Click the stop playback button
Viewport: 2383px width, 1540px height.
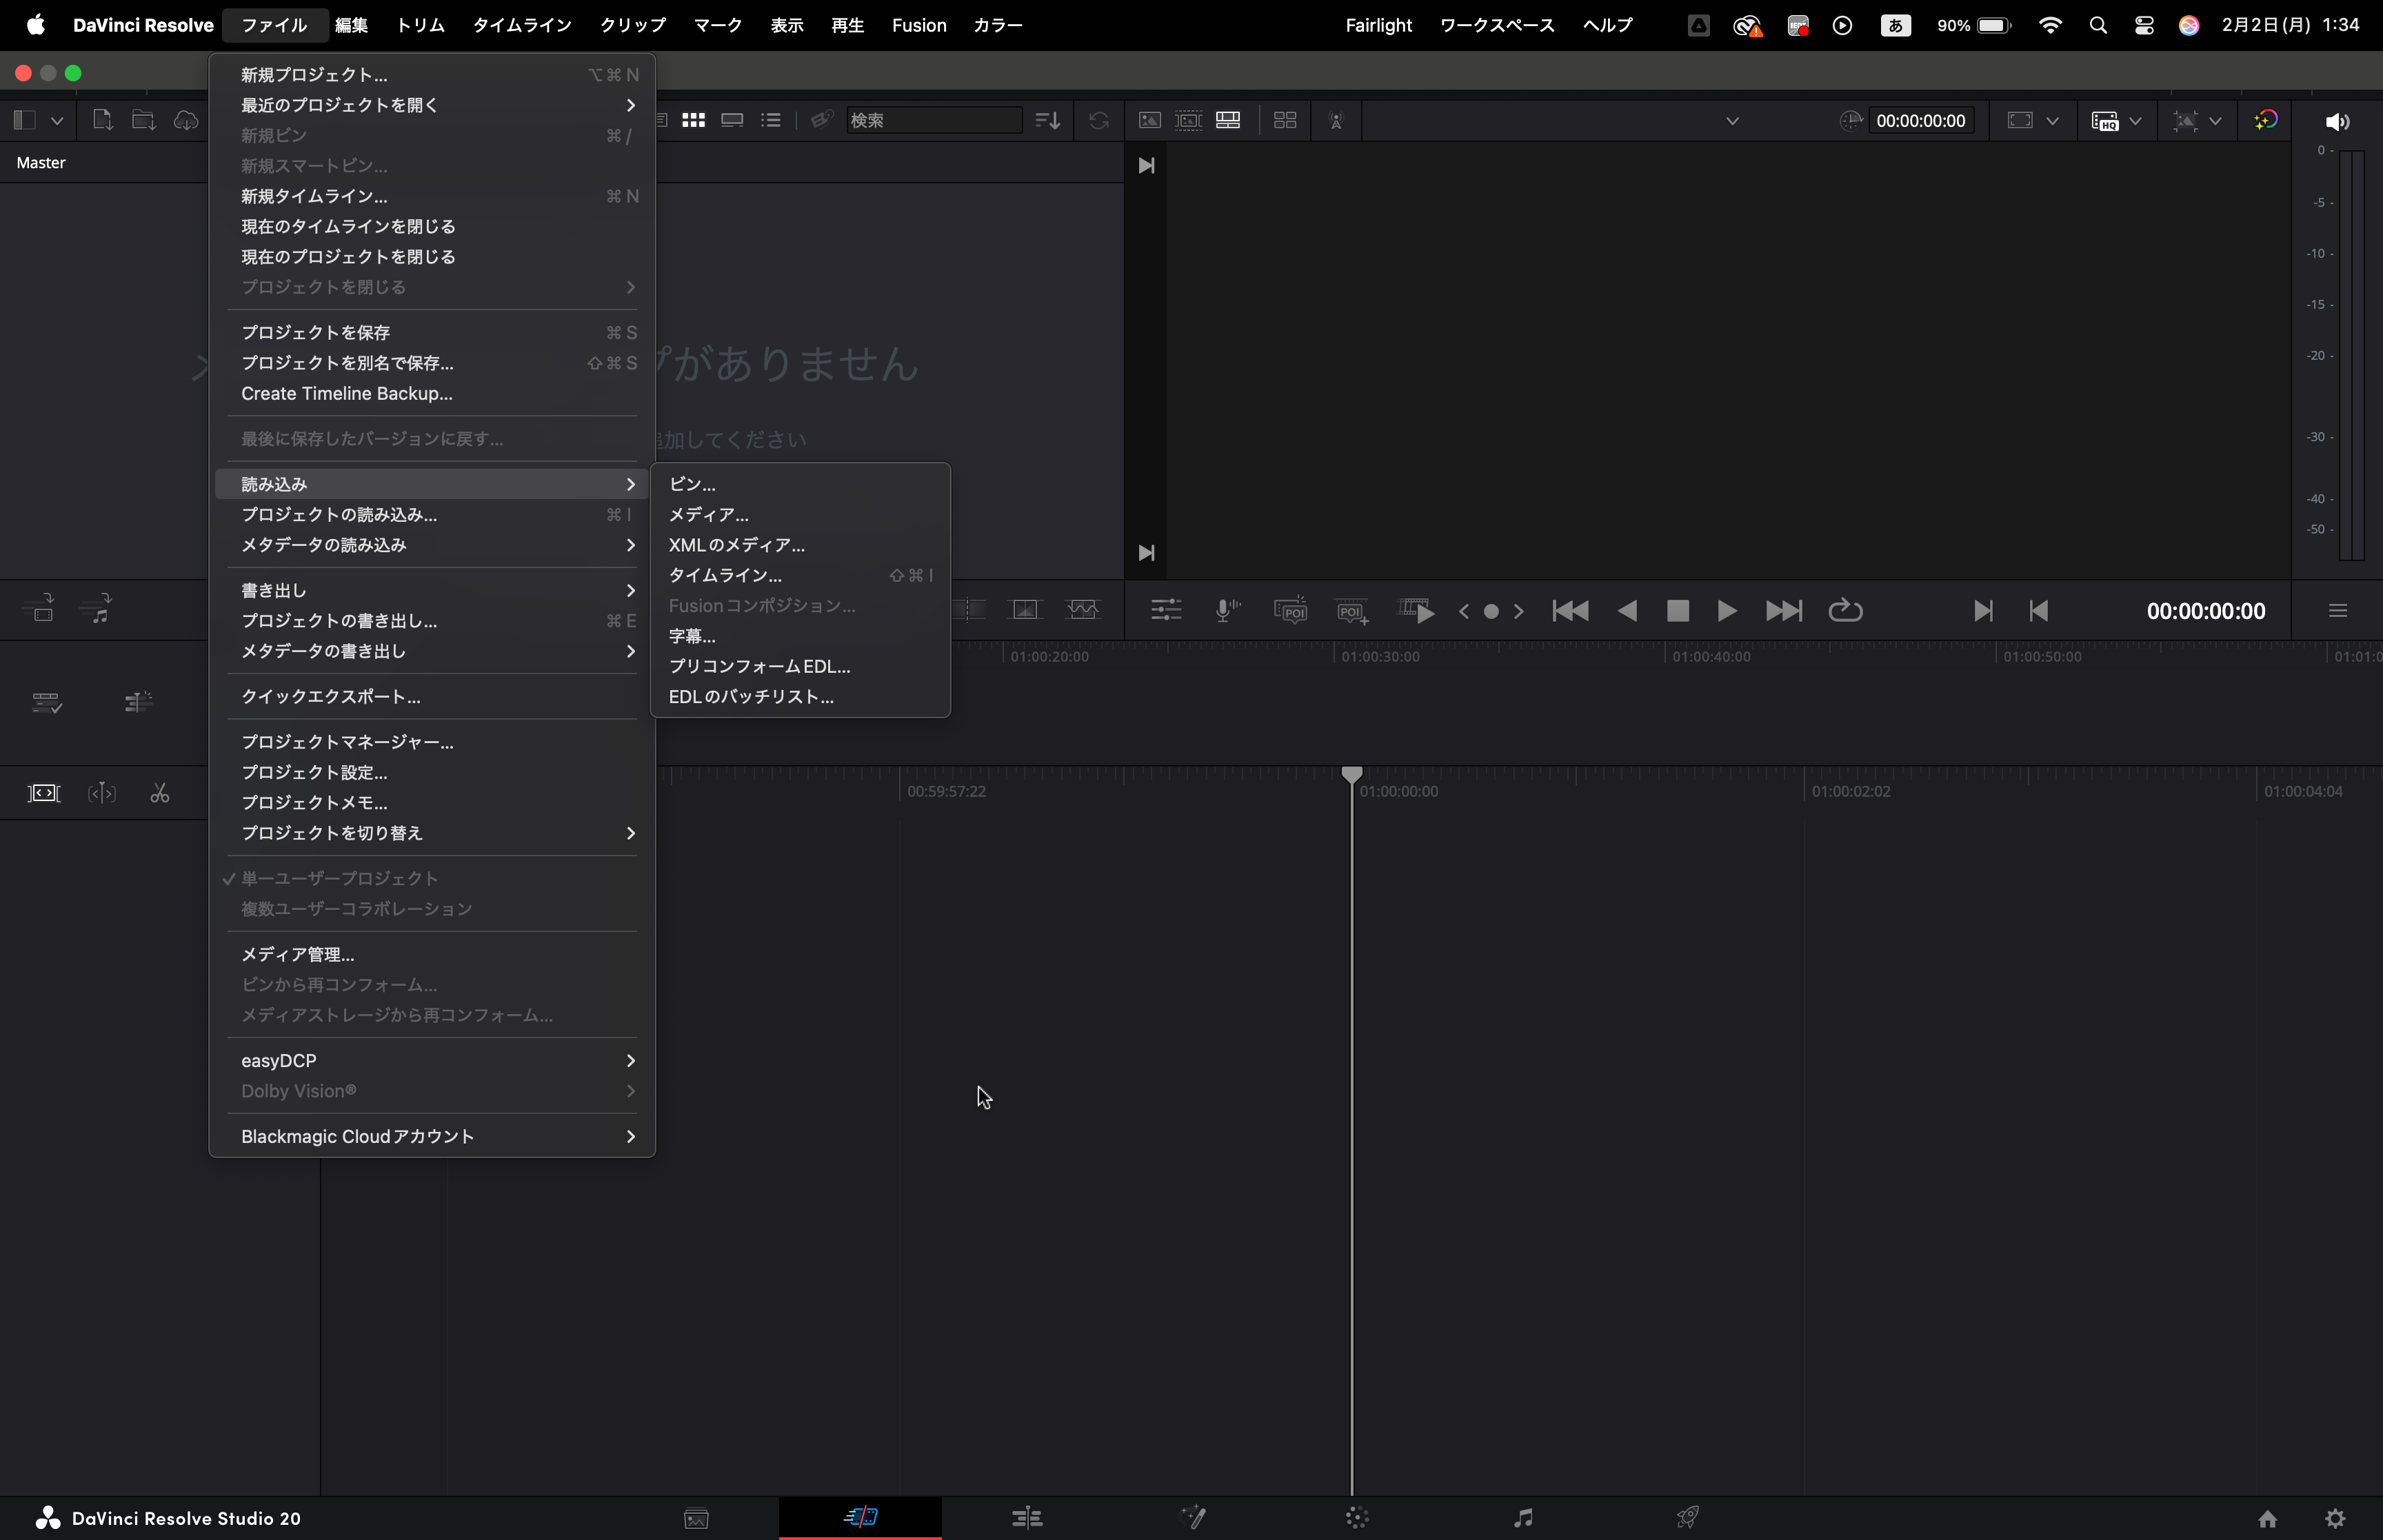point(1677,611)
